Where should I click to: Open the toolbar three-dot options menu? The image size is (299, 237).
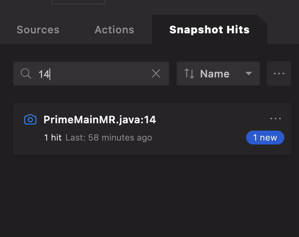click(x=279, y=74)
